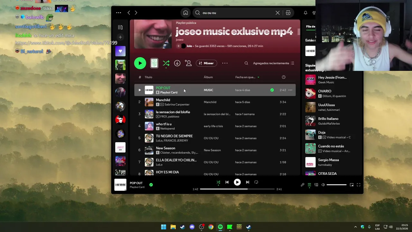Open Nettspend artist link
The width and height of the screenshot is (412, 232).
(167, 129)
